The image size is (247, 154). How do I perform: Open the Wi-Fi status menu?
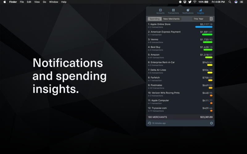pos(195,2)
